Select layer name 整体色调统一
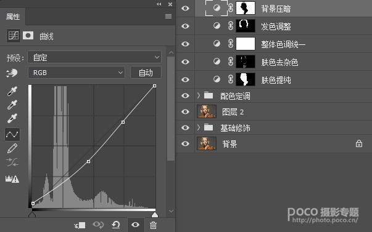 click(x=283, y=44)
